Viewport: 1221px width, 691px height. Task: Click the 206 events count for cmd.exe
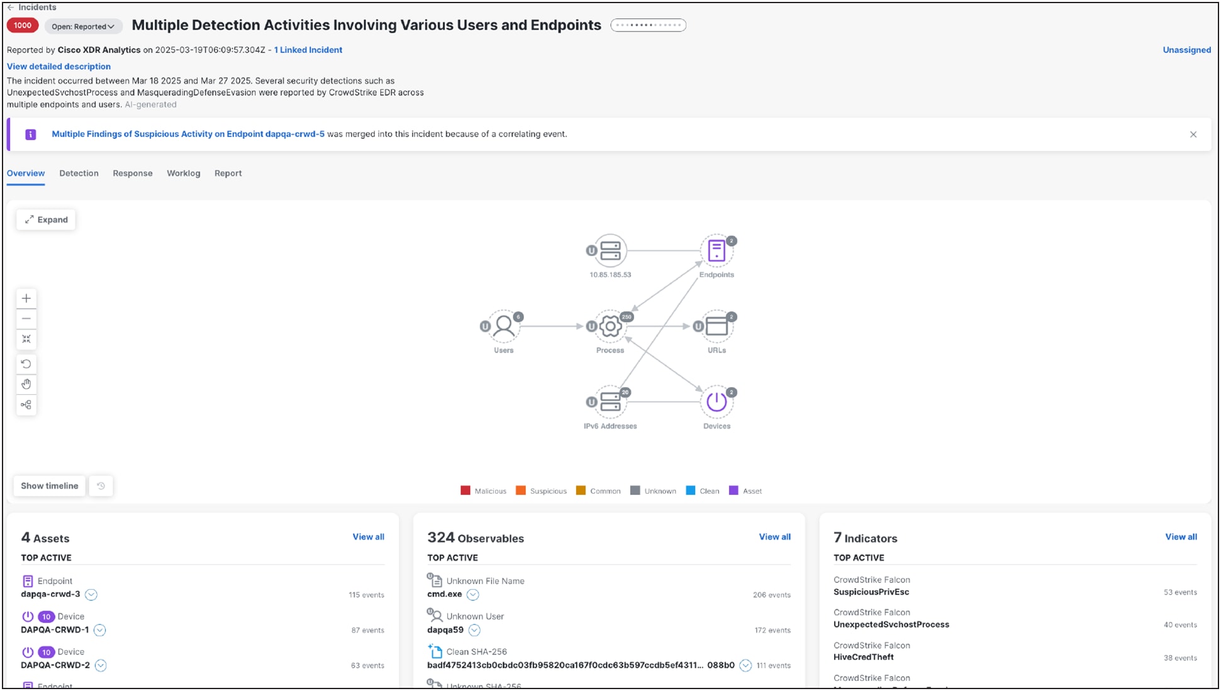[x=771, y=595]
